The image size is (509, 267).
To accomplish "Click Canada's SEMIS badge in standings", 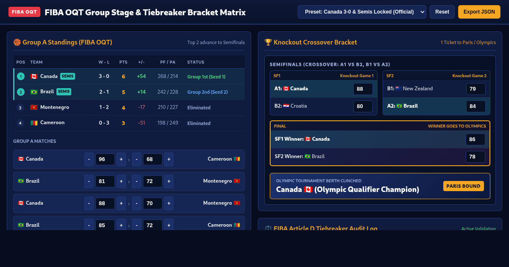I will 68,76.
